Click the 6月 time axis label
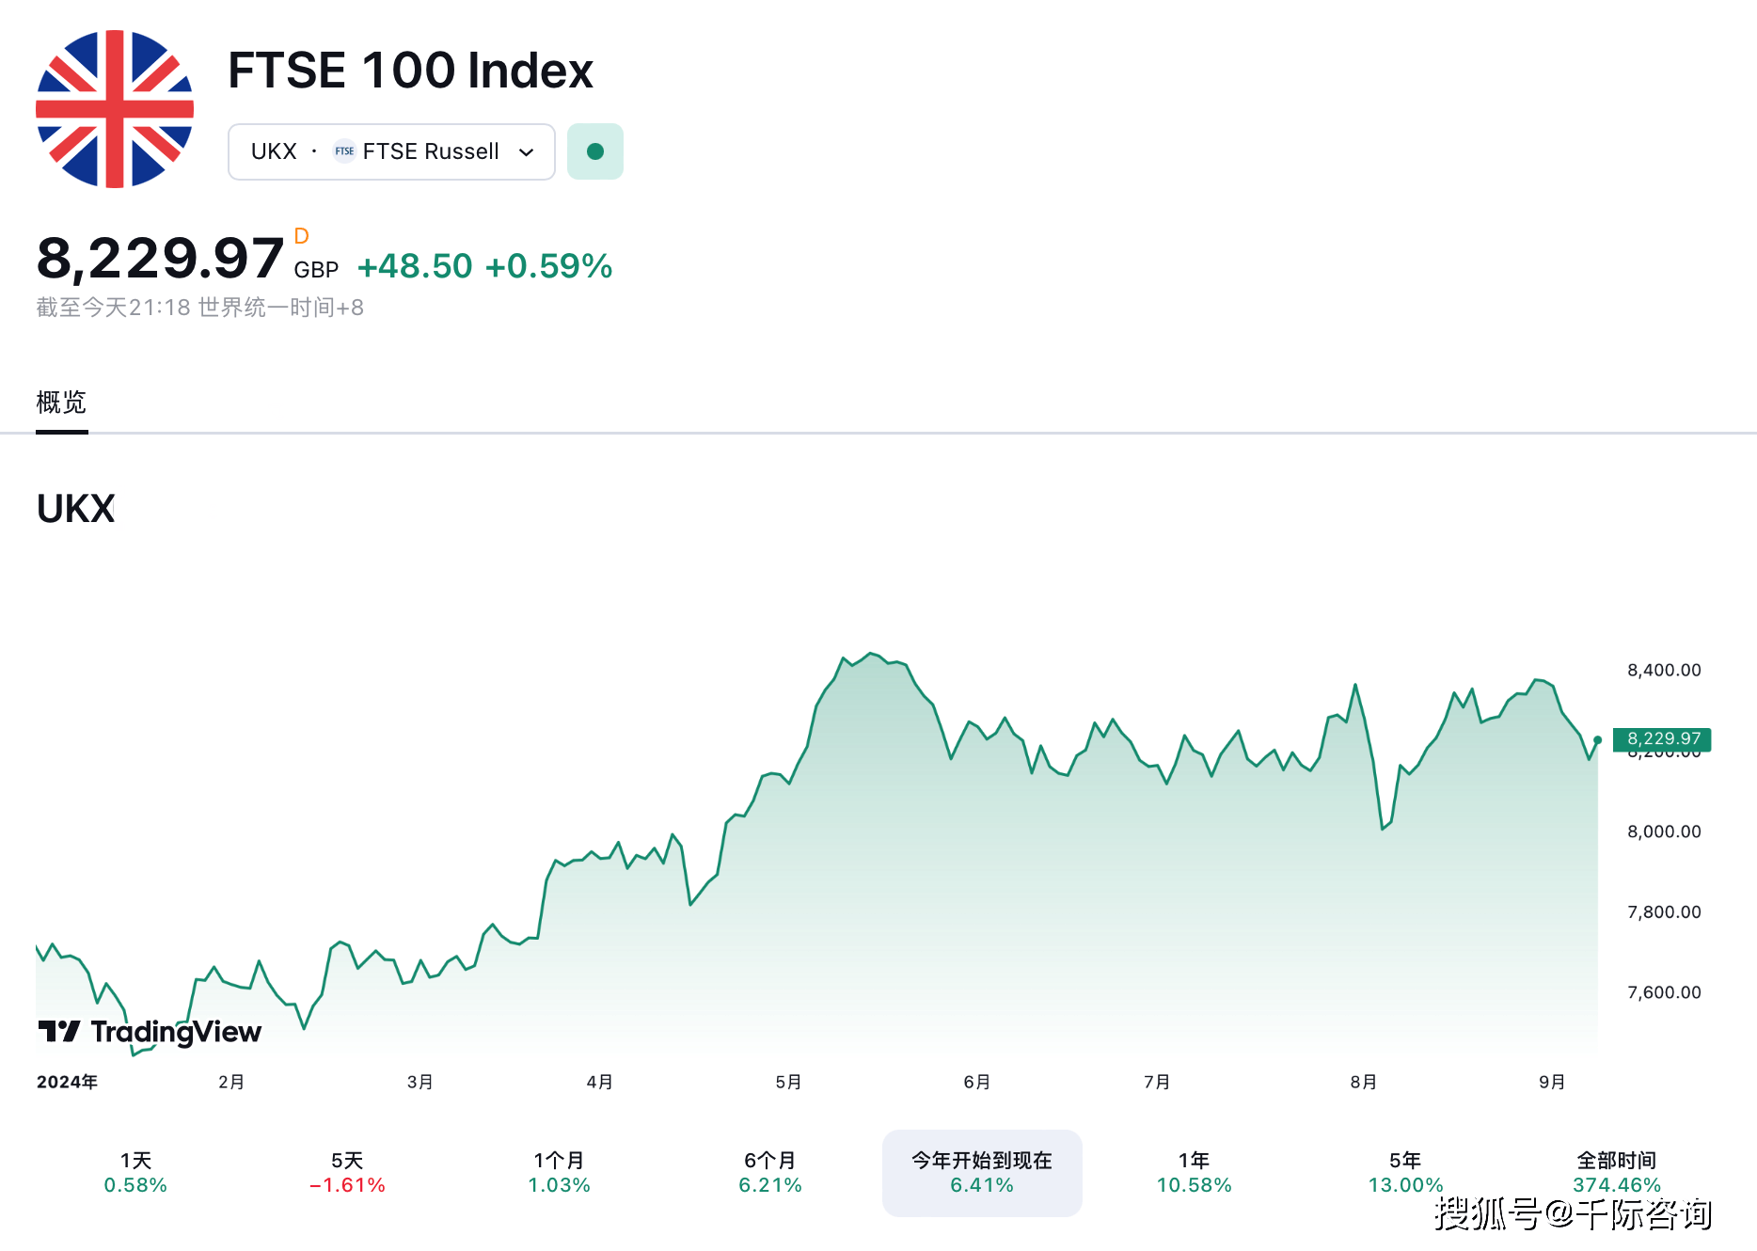Screen dimensions: 1757x1251 (x=977, y=1083)
